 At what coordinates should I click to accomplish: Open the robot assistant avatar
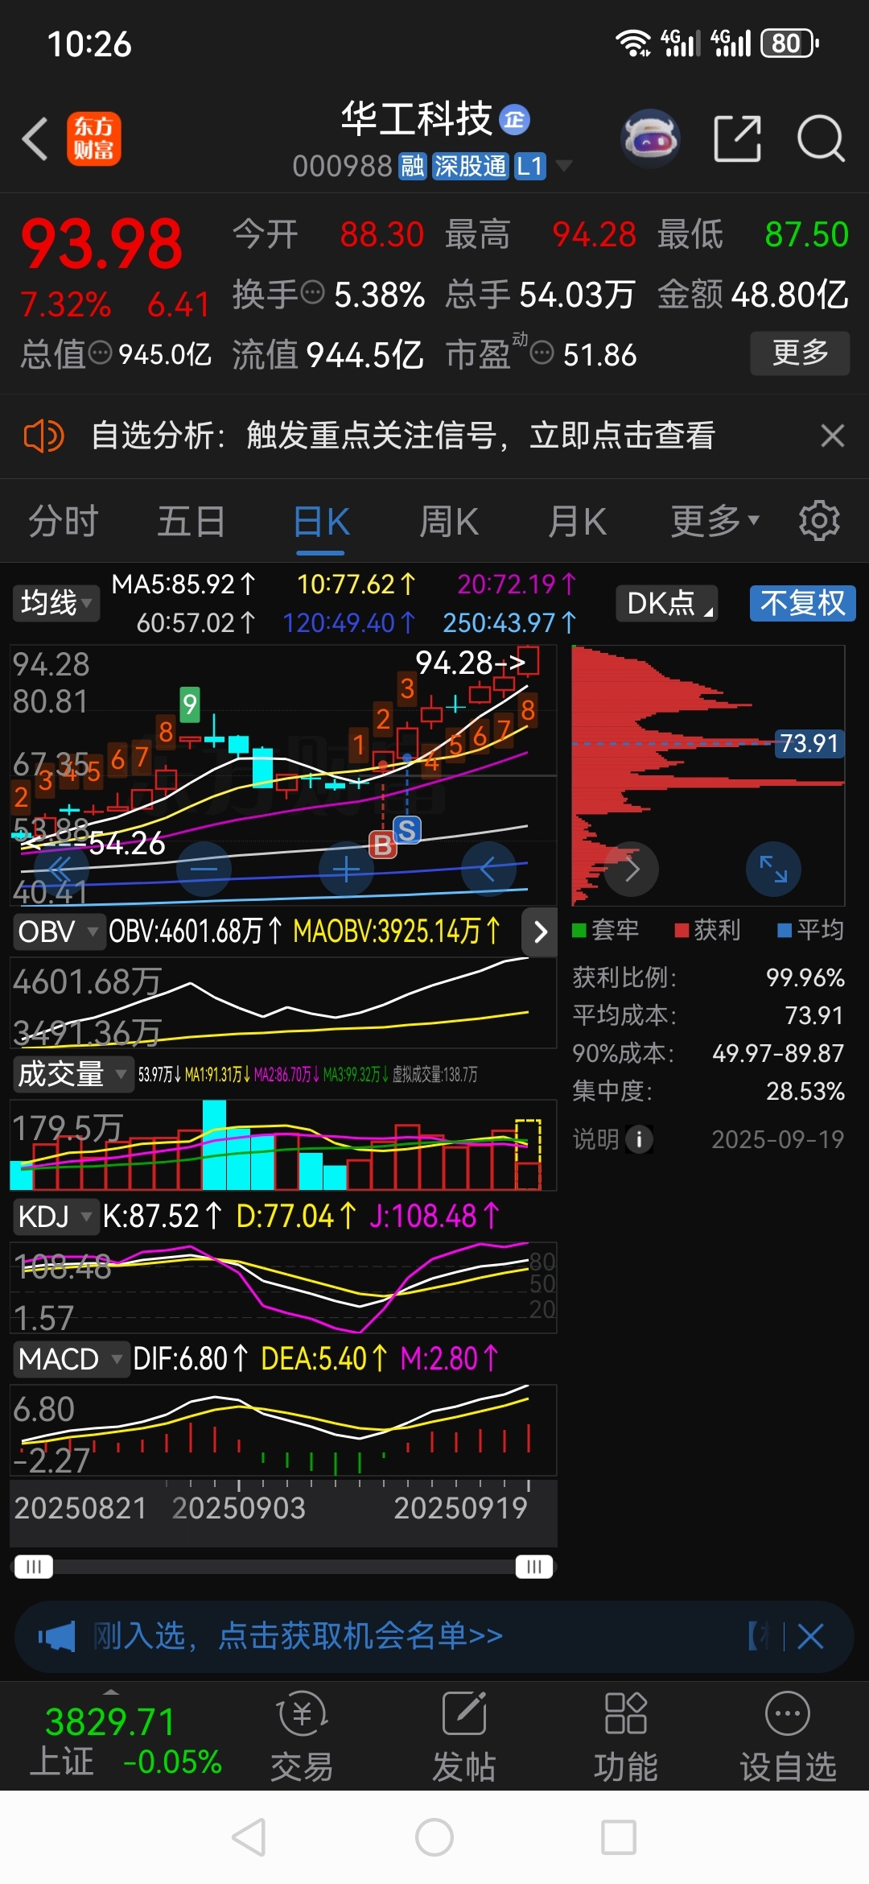[x=651, y=138]
